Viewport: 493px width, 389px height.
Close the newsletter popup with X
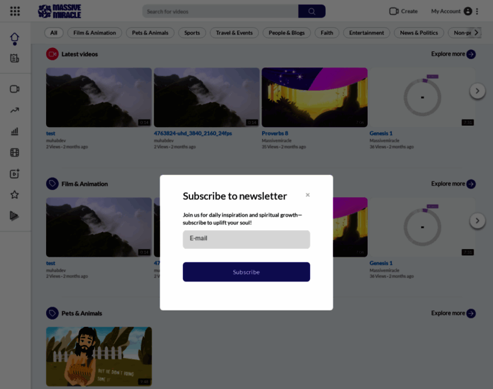coord(307,194)
